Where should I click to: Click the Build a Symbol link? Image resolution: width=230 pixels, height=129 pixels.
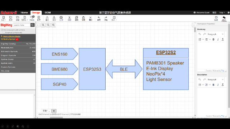[9, 39]
